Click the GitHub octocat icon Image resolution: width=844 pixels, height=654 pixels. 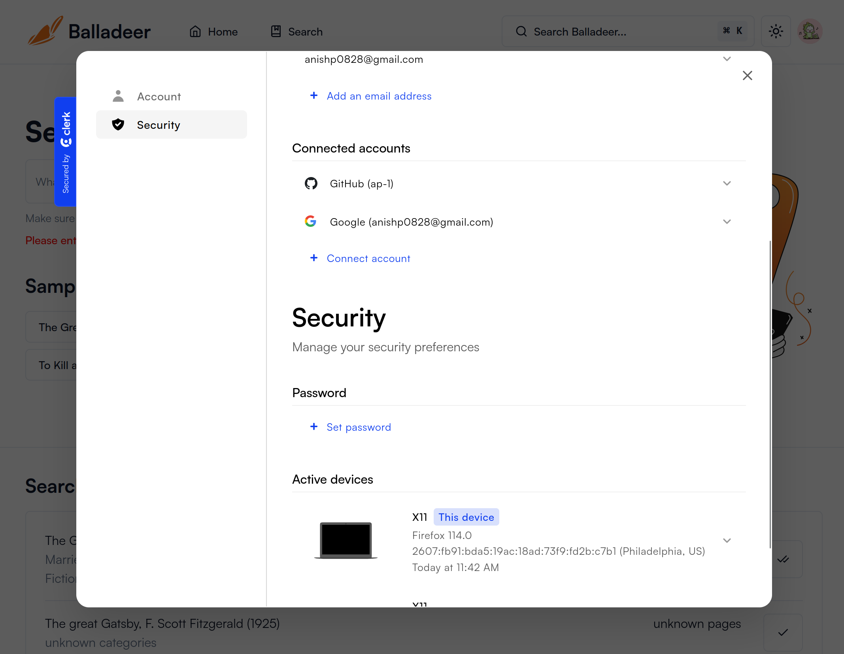(311, 183)
